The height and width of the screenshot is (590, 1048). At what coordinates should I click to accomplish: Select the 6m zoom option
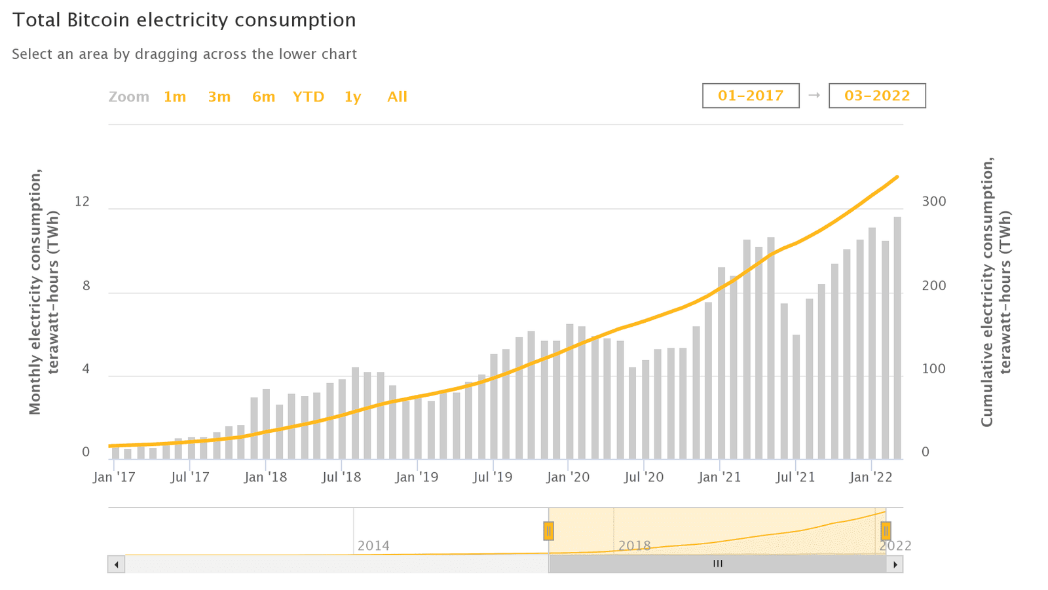[x=263, y=96]
